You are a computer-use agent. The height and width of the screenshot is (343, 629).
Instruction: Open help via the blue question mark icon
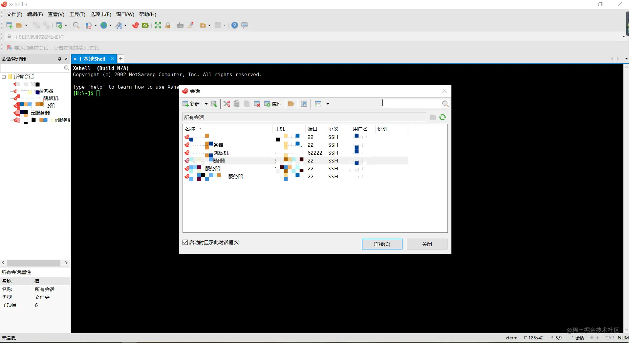click(235, 25)
